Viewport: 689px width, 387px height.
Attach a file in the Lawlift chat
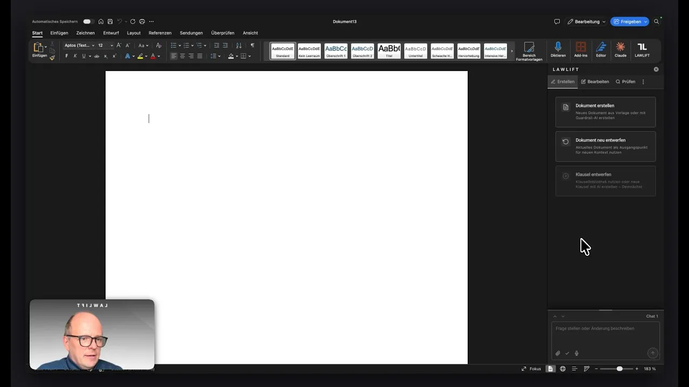pyautogui.click(x=558, y=353)
